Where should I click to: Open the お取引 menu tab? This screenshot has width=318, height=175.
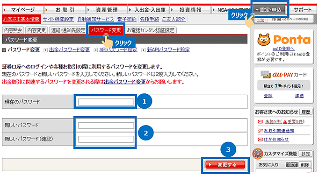[x=65, y=10]
